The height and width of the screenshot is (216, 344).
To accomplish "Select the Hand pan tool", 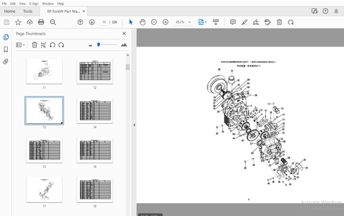I will point(143,22).
